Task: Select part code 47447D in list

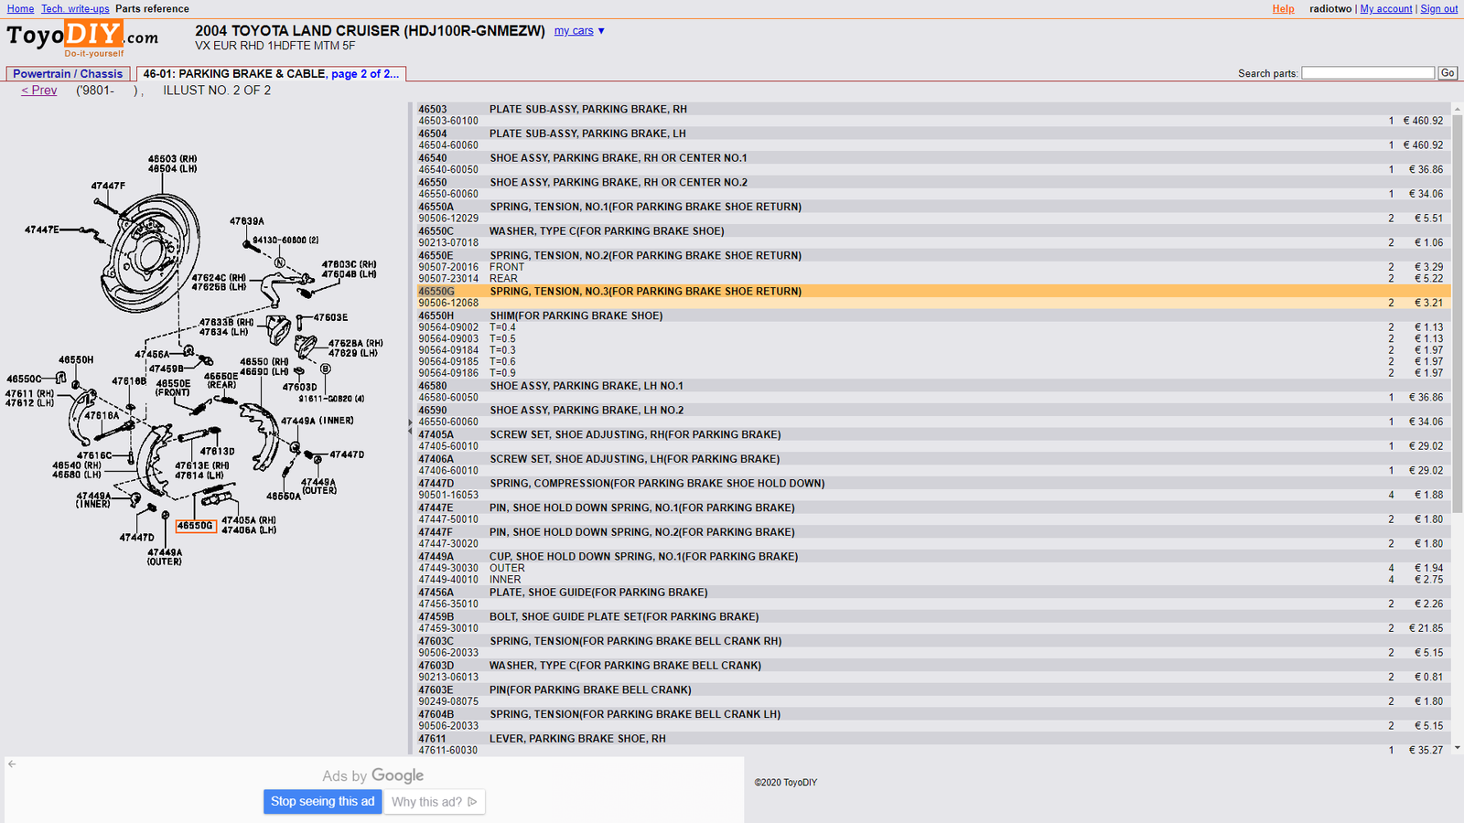Action: point(436,484)
